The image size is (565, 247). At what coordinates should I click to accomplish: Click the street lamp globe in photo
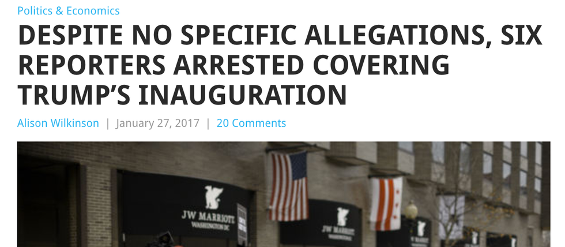pos(410,211)
